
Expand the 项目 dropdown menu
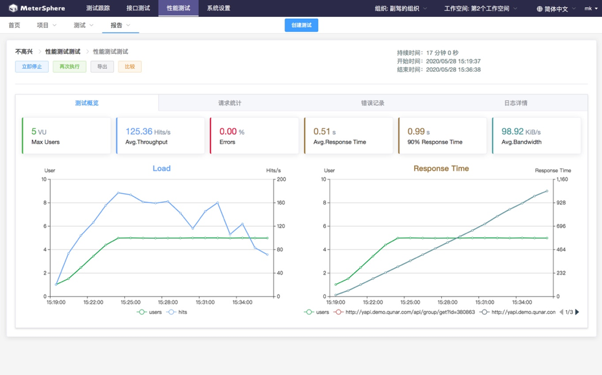(x=47, y=25)
